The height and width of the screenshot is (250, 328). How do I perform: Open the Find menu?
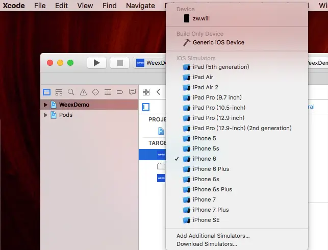pyautogui.click(x=109, y=6)
